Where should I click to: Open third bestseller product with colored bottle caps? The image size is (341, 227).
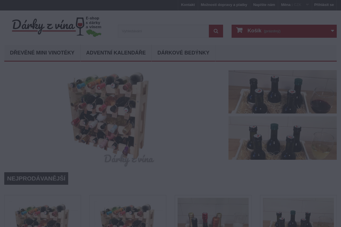coord(213,212)
